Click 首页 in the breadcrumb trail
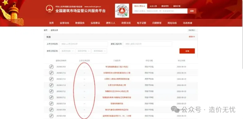The image size is (243, 119). click(46, 30)
